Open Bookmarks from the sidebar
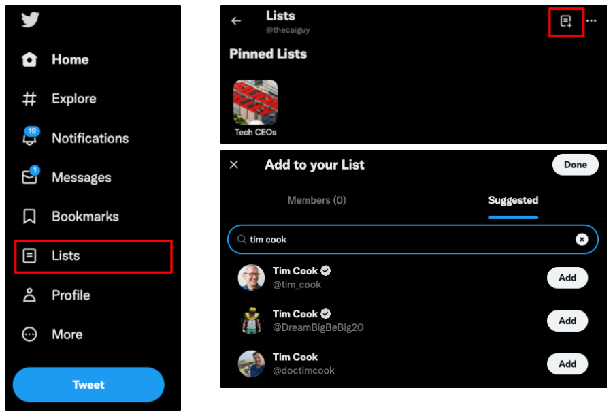 73,217
